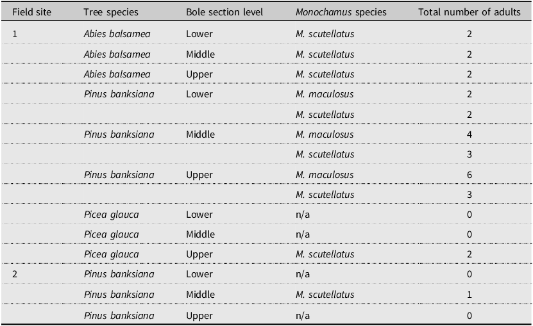This screenshot has width=533, height=326.
Task: Select 'Abies balsamea' in the Lower row
Action: click(117, 35)
